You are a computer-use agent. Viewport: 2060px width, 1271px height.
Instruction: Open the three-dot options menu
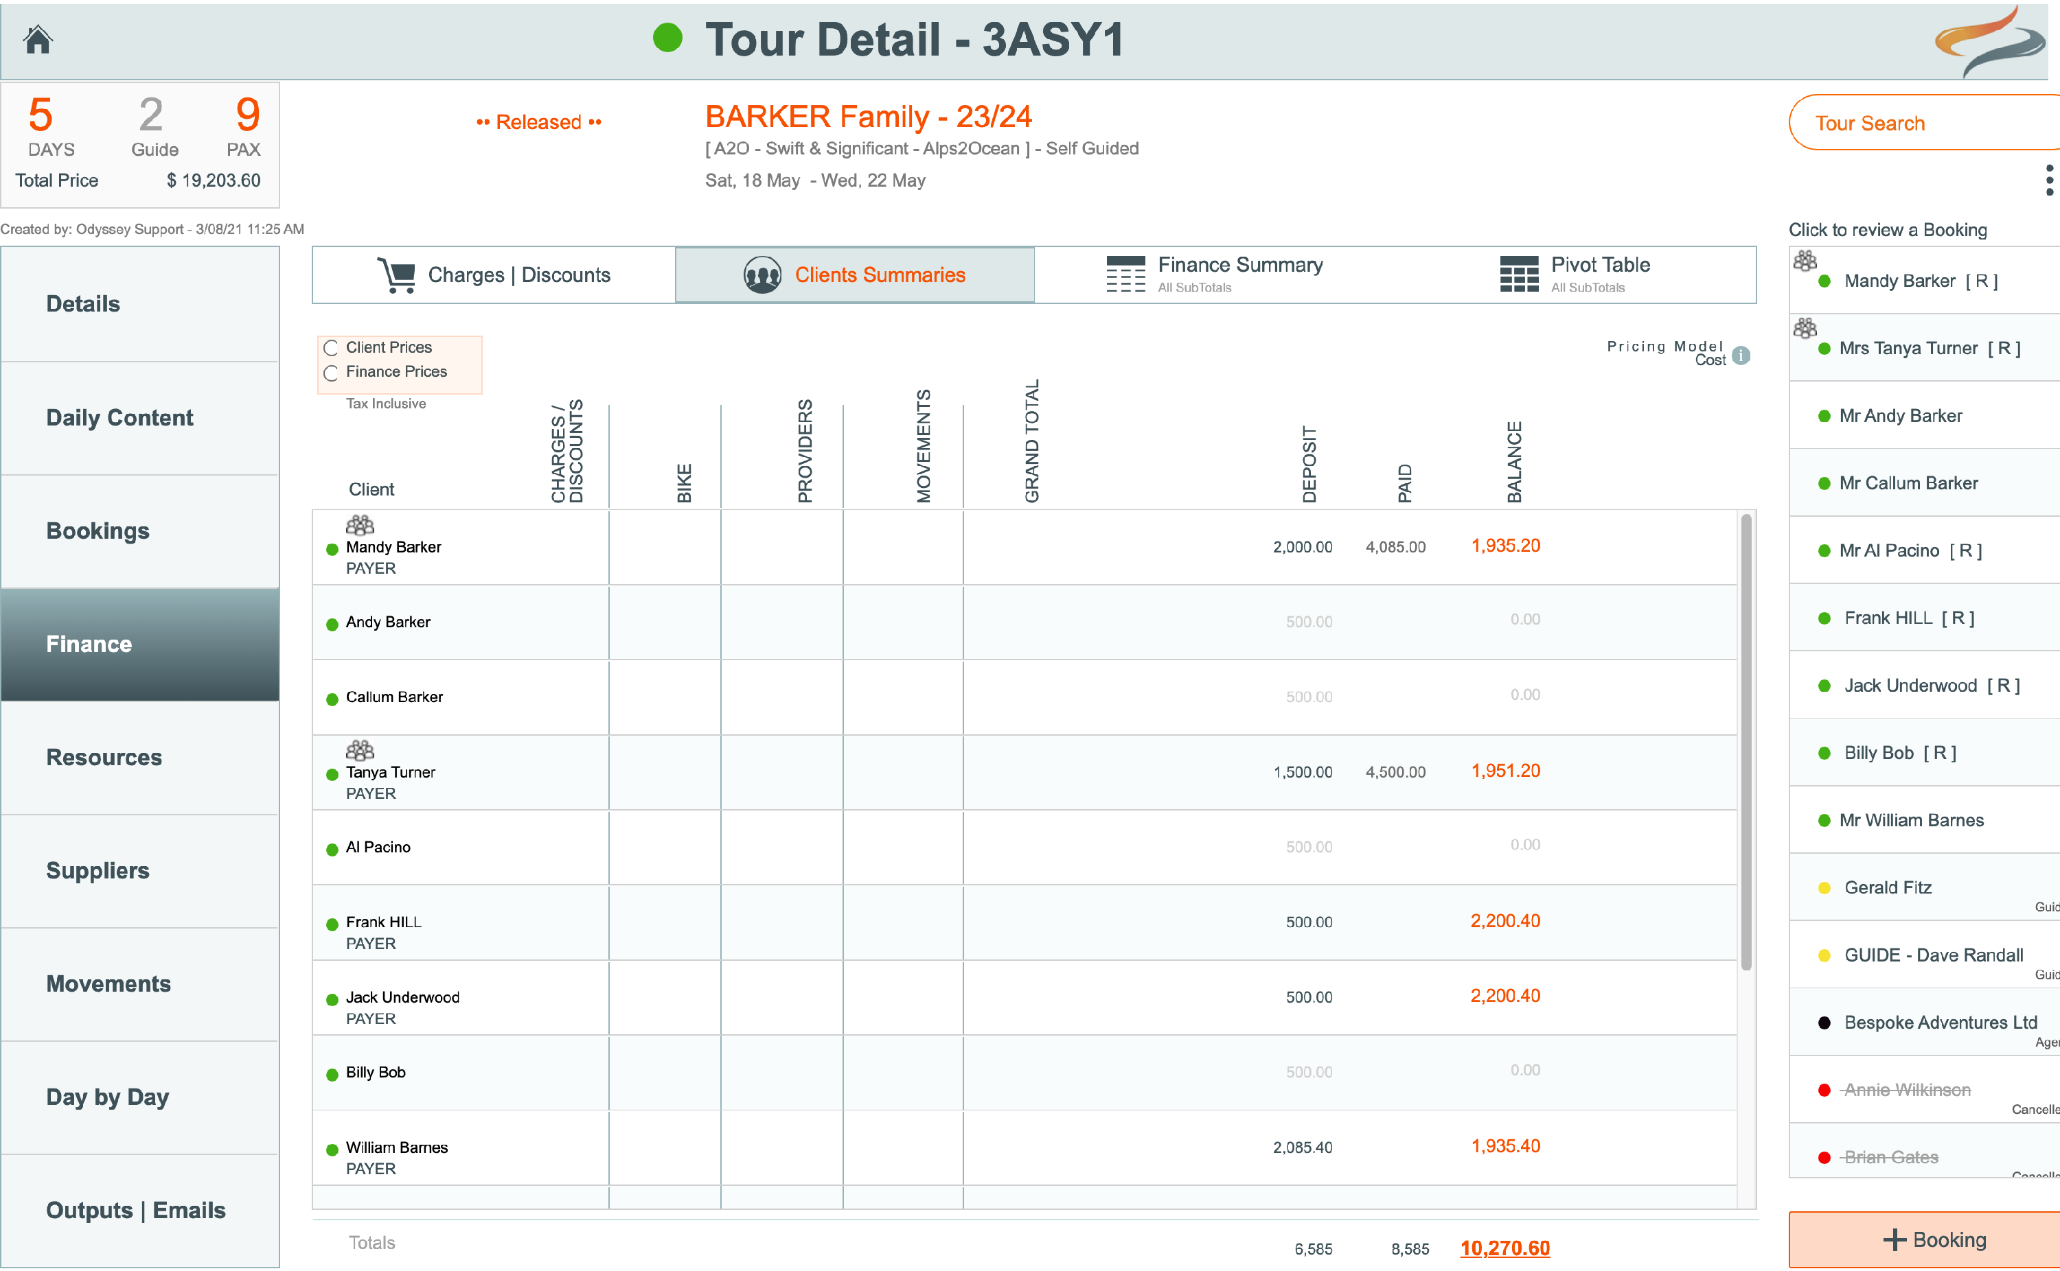(2049, 180)
